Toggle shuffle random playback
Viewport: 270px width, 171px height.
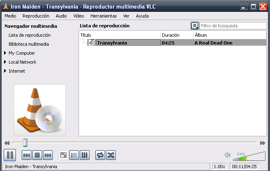point(111,155)
